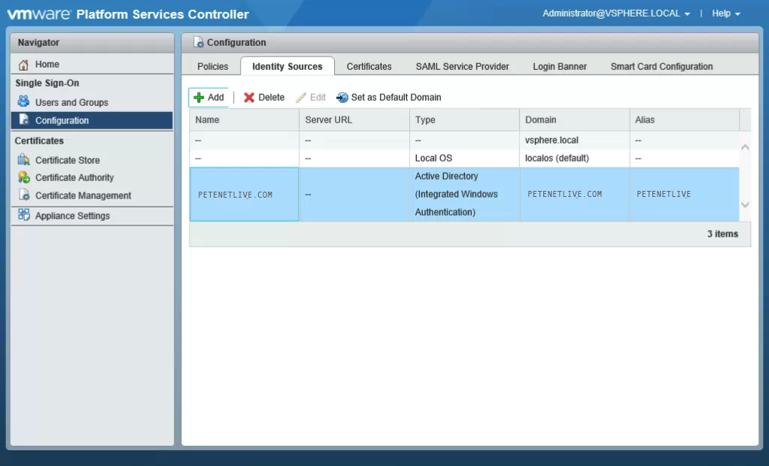This screenshot has width=769, height=466.
Task: Switch to the Policies tab
Action: click(x=212, y=67)
